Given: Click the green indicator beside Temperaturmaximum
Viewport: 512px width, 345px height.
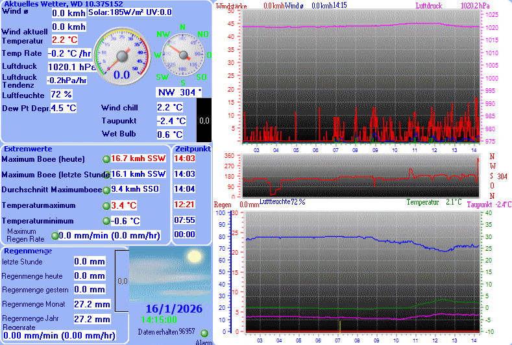Looking at the screenshot, I should (106, 206).
